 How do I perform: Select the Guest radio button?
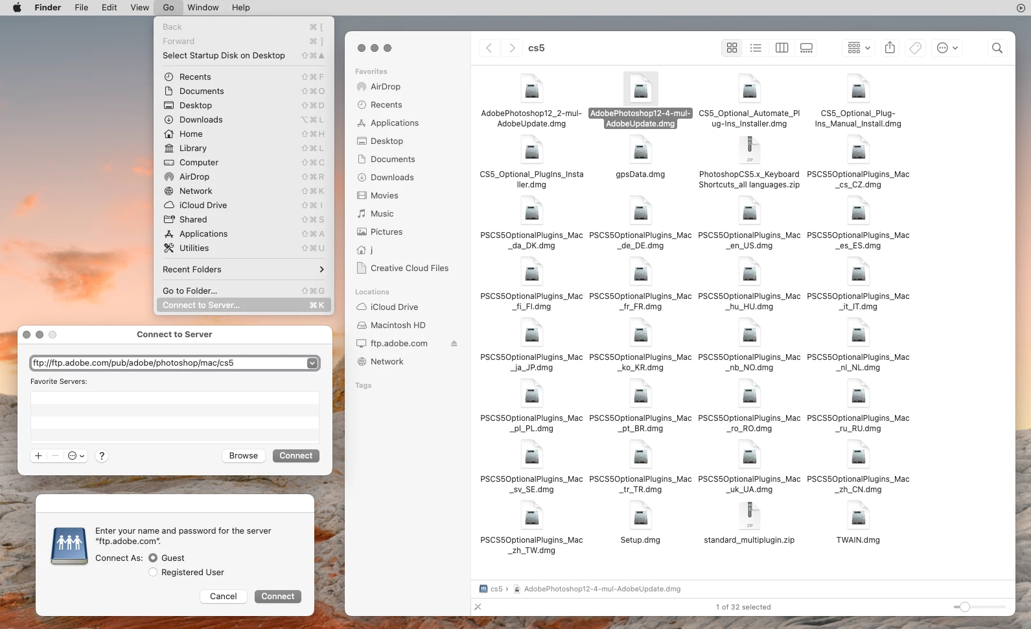153,558
